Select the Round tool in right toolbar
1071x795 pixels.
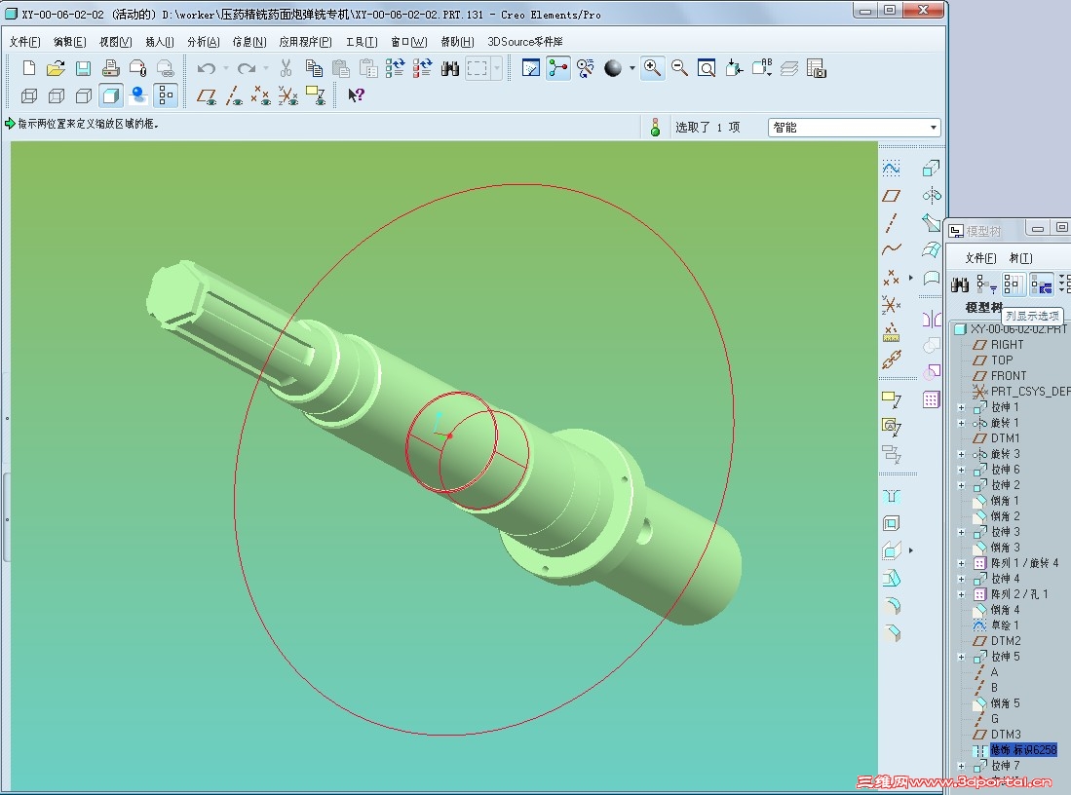click(891, 606)
